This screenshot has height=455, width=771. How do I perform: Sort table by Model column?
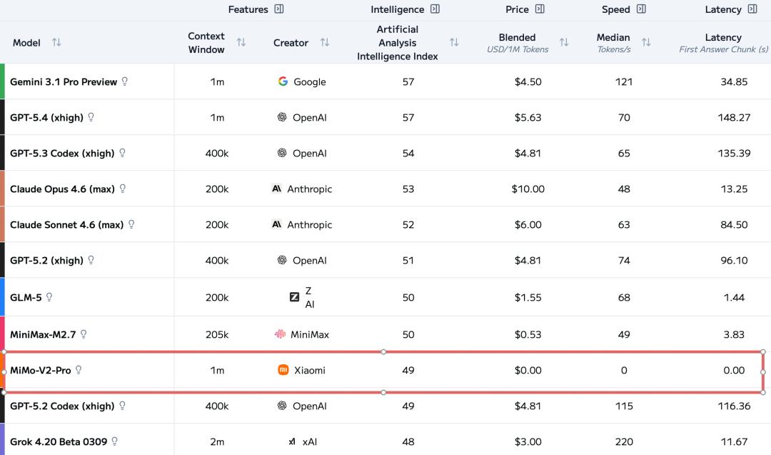(x=56, y=43)
